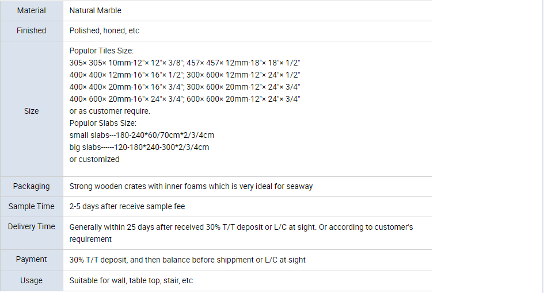Click the Usage row header
544x293 pixels.
[x=32, y=281]
